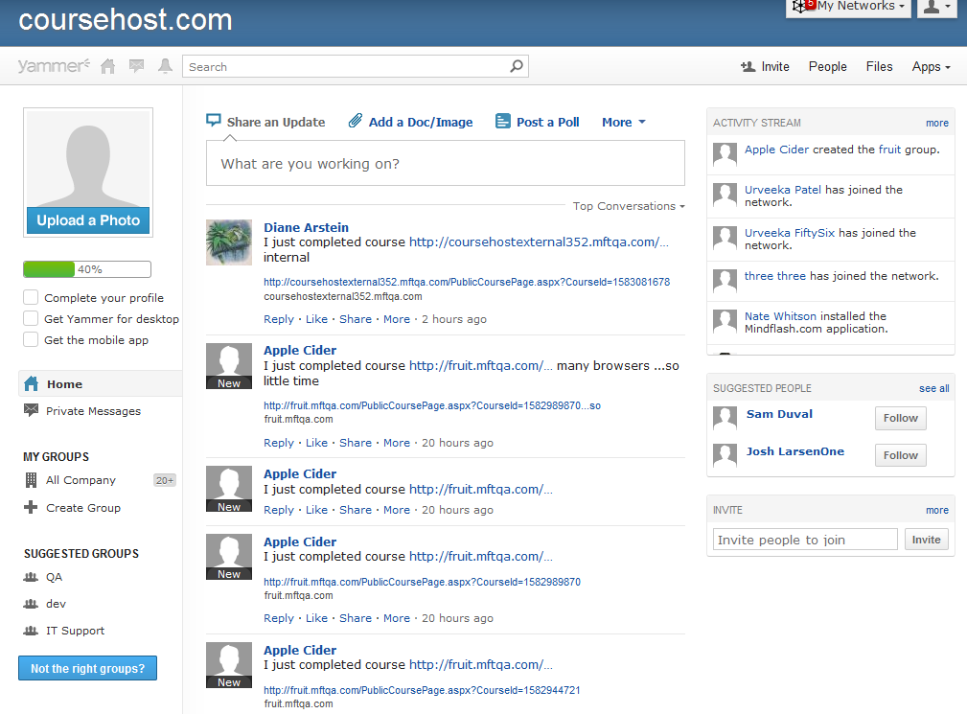This screenshot has width=967, height=714.
Task: Click Invite people to join field
Action: pos(805,540)
